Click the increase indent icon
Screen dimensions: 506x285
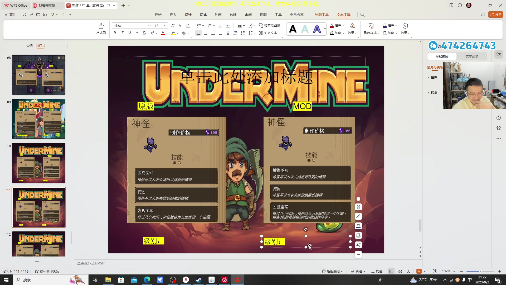(228, 26)
